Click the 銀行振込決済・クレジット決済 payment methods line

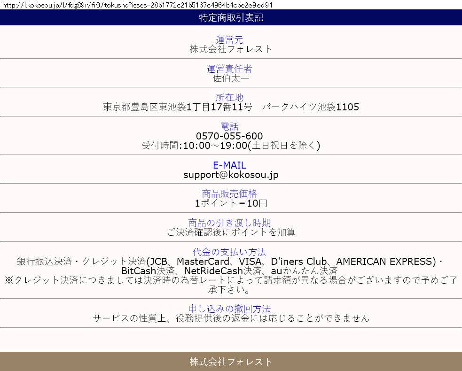(230, 262)
